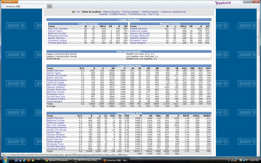The height and width of the screenshot is (163, 261).
Task: Click the volume speaker tray icon
Action: (247, 160)
